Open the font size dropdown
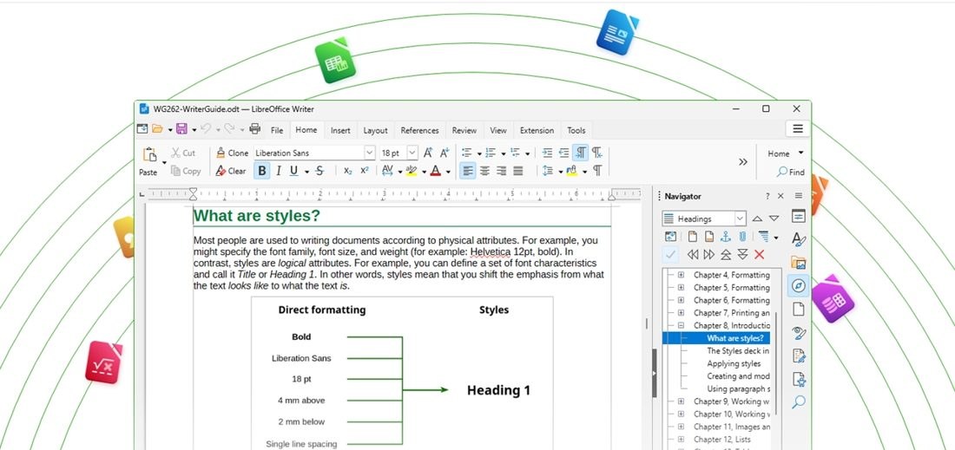Image resolution: width=955 pixels, height=450 pixels. click(412, 153)
